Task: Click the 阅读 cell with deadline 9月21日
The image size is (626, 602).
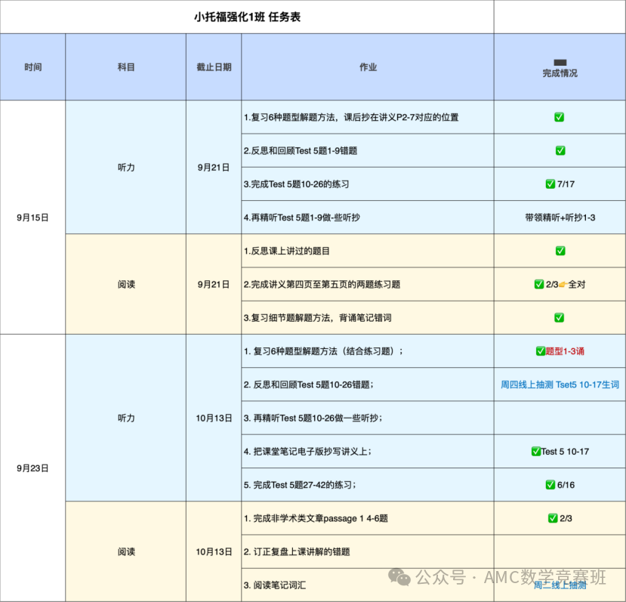Action: (x=126, y=284)
